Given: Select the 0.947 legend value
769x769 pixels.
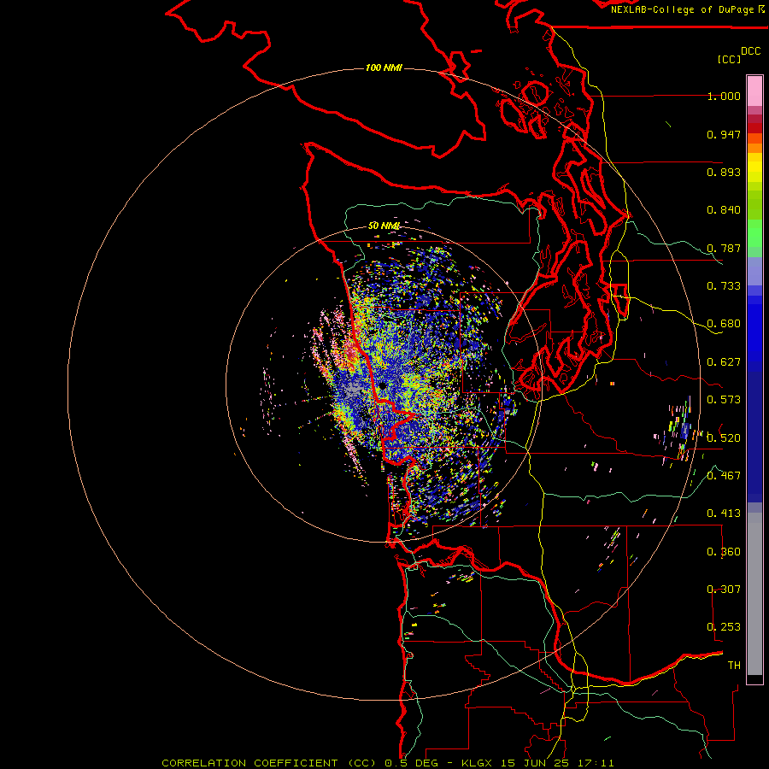Looking at the screenshot, I should (x=724, y=134).
